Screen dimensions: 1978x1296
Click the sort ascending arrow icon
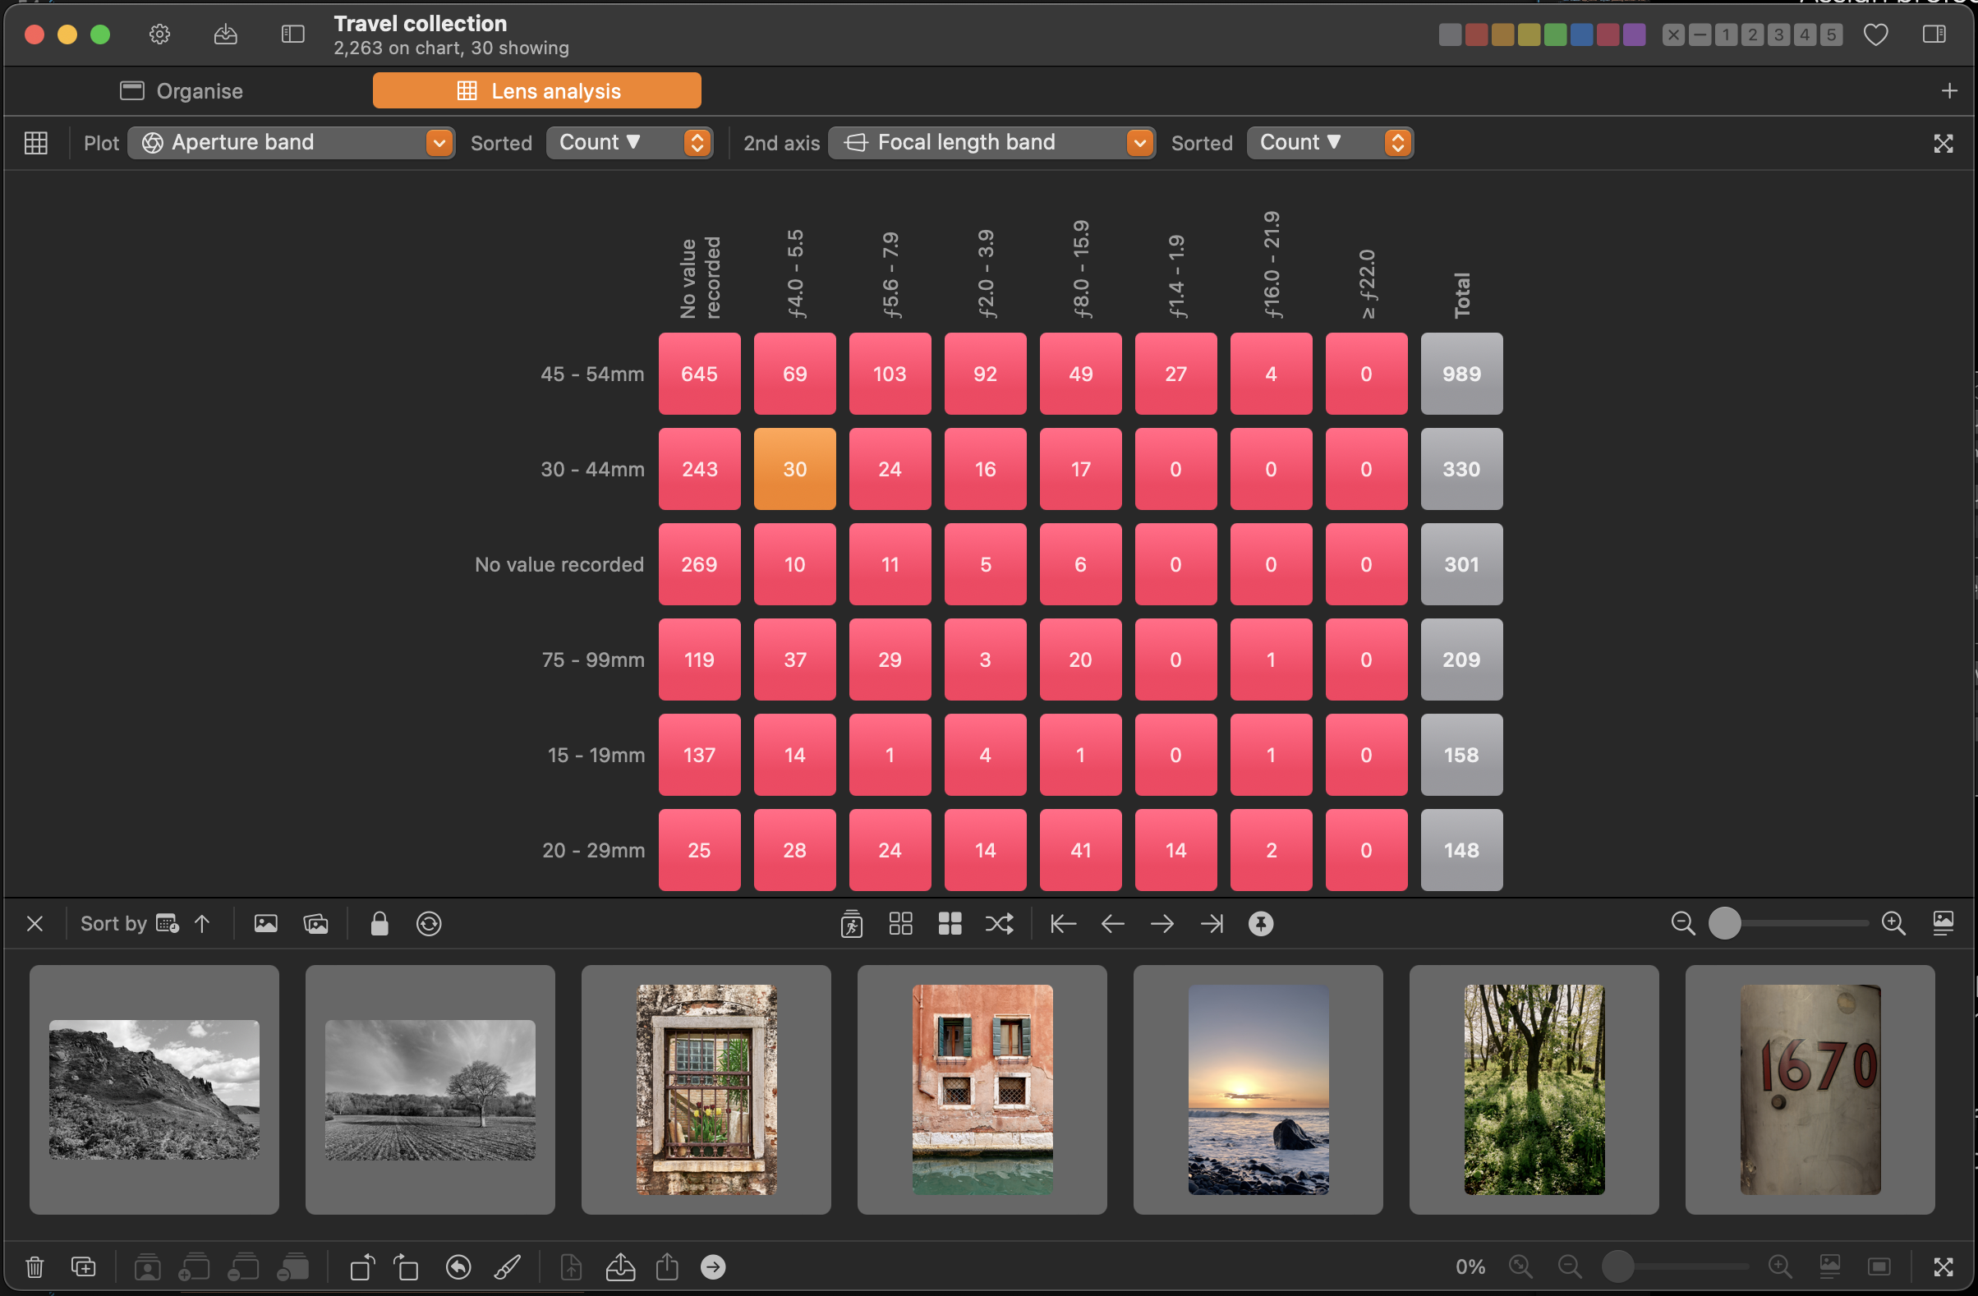coord(202,923)
